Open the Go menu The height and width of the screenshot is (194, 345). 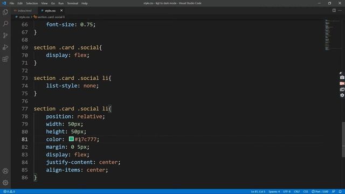coord(53,3)
